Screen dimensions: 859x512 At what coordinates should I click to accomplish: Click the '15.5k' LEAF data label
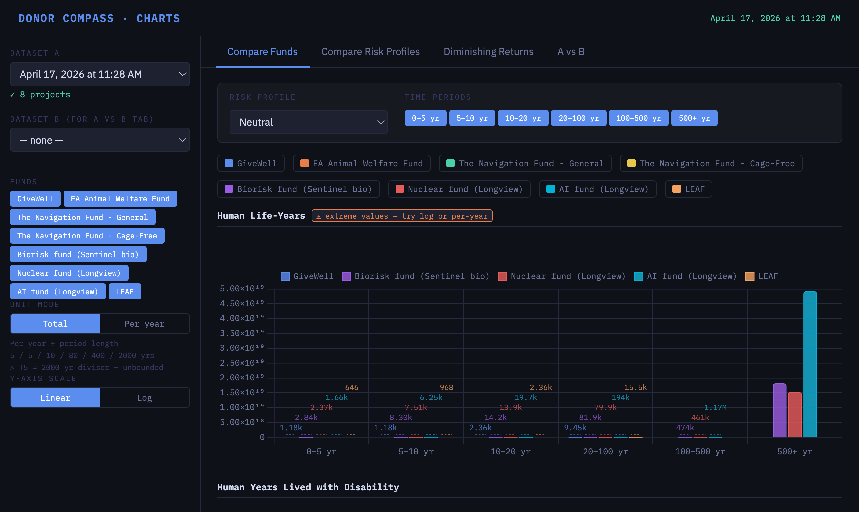tap(636, 387)
